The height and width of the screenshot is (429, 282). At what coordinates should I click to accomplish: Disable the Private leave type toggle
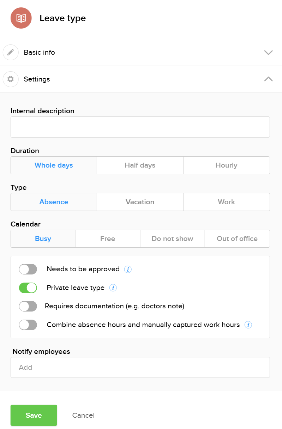28,288
